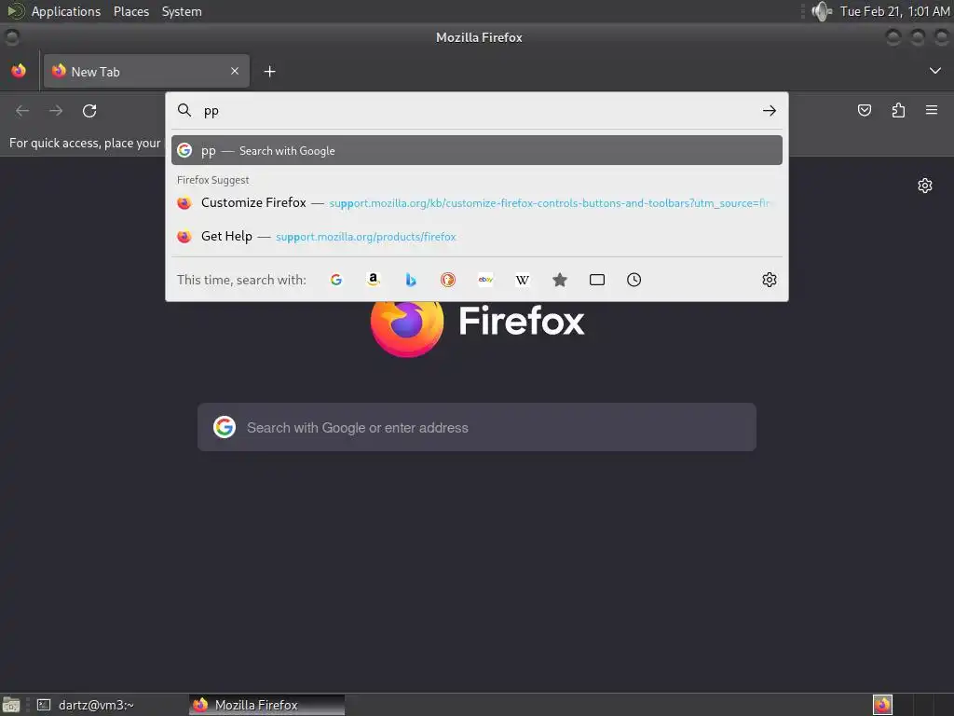The height and width of the screenshot is (716, 954).
Task: Click the Firefox View icon beside tabs
Action: [x=19, y=71]
